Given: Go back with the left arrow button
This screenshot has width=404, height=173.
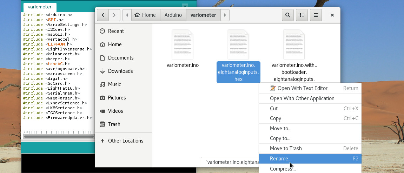Looking at the screenshot, I should pos(103,15).
